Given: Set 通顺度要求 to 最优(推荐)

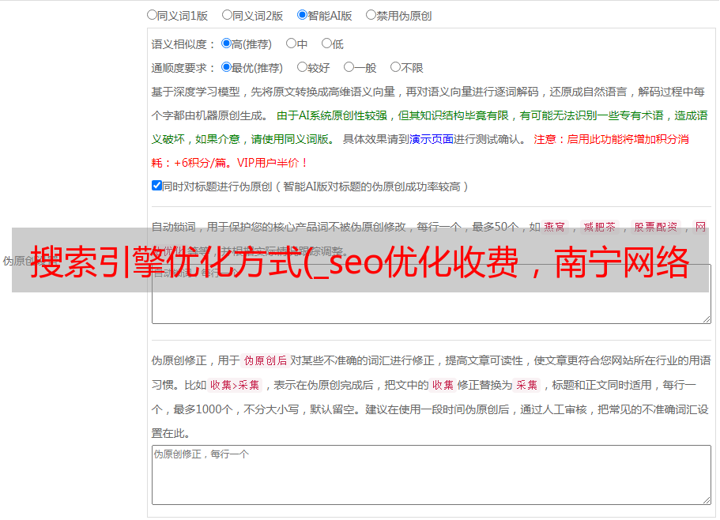Looking at the screenshot, I should point(226,67).
